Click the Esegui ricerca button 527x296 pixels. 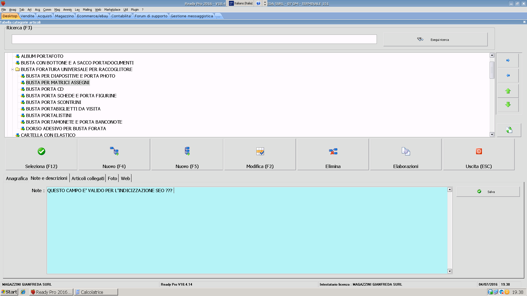(435, 40)
